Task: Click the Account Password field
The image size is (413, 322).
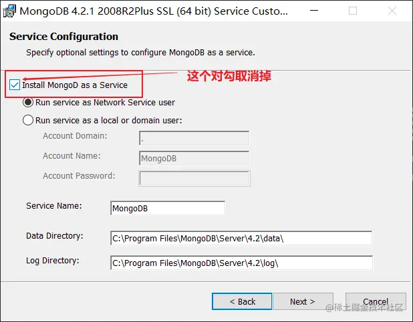Action: click(x=194, y=178)
